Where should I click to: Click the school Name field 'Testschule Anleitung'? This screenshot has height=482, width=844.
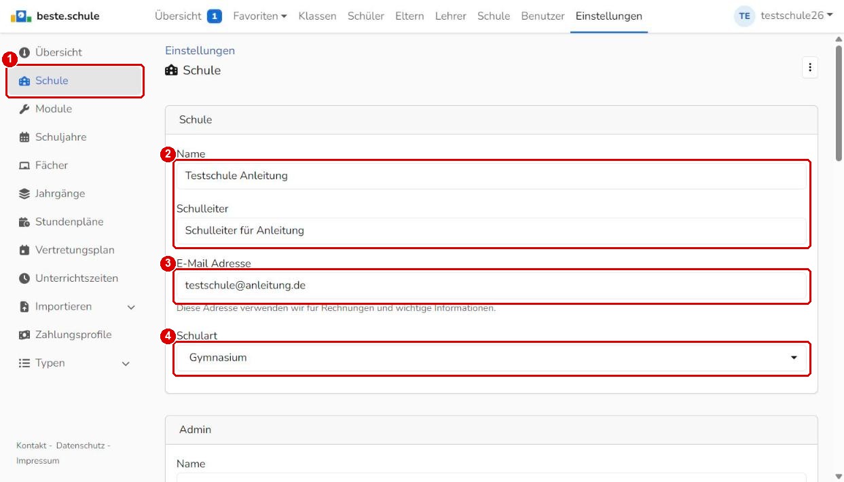(x=492, y=176)
